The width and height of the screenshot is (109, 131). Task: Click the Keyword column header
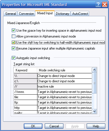pyautogui.click(x=25, y=70)
